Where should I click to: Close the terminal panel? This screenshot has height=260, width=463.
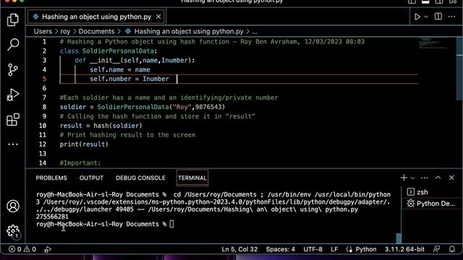coord(451,178)
